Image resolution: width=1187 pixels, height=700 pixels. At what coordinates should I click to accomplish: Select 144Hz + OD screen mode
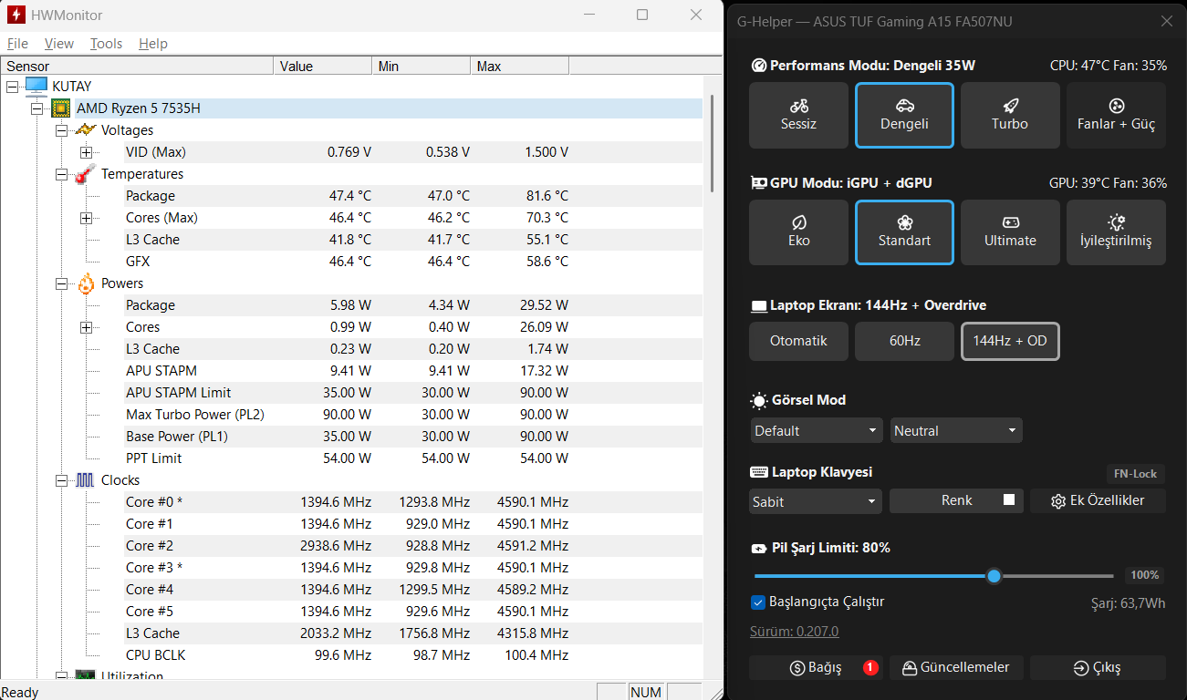point(1010,341)
